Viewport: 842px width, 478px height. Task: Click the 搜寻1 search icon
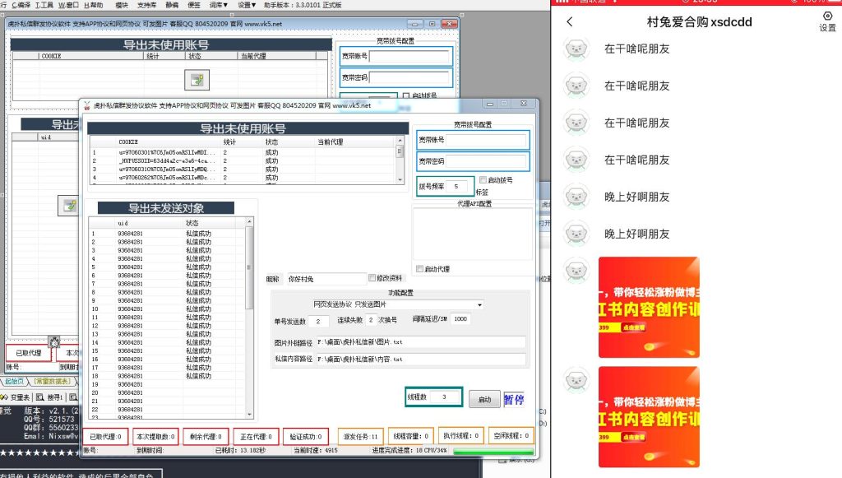(39, 397)
